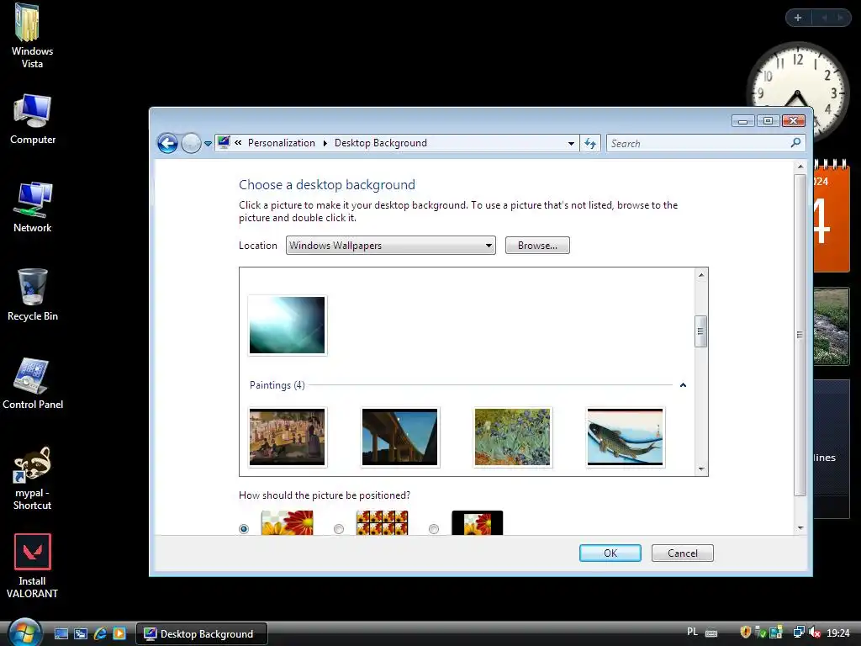The image size is (861, 646).
Task: Click the Choose a desktop background heading
Action: click(x=327, y=184)
